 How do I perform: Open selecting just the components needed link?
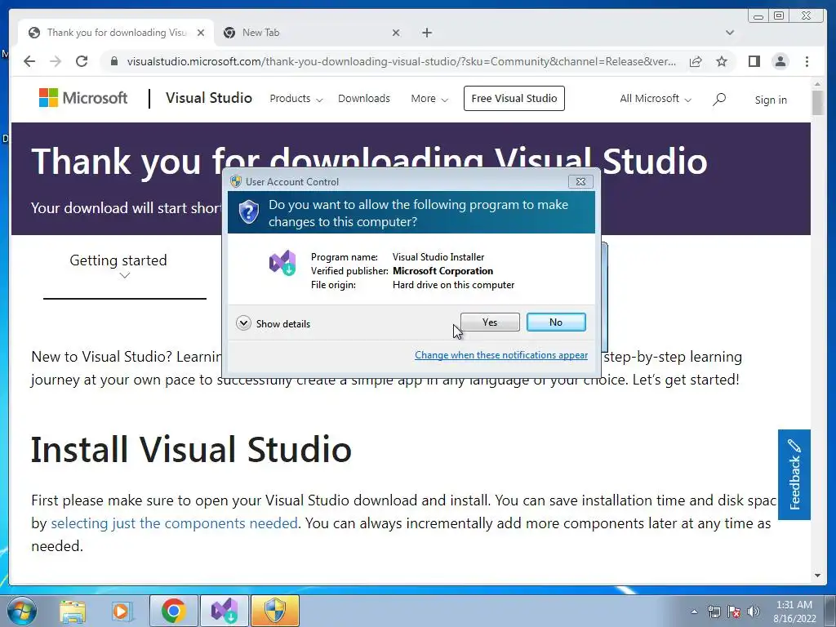pyautogui.click(x=175, y=523)
